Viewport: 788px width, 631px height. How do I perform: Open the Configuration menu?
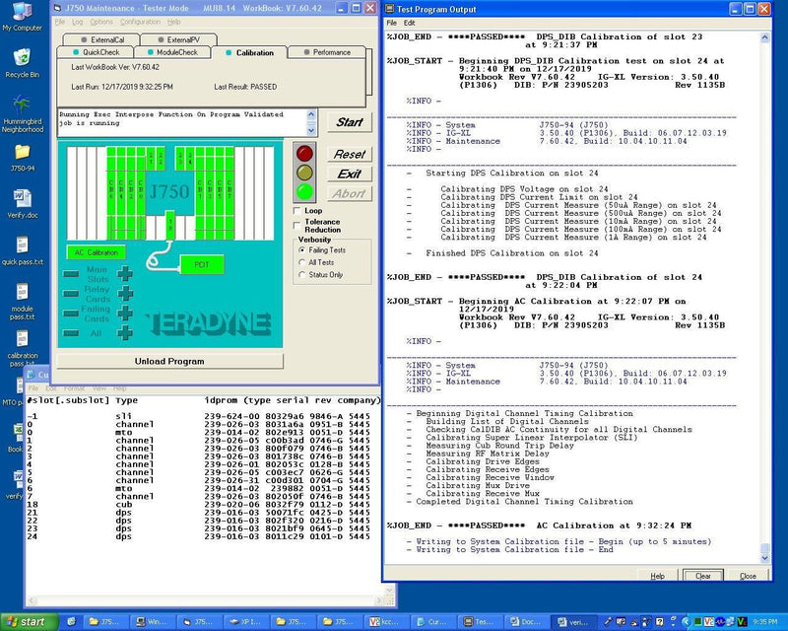coord(139,21)
